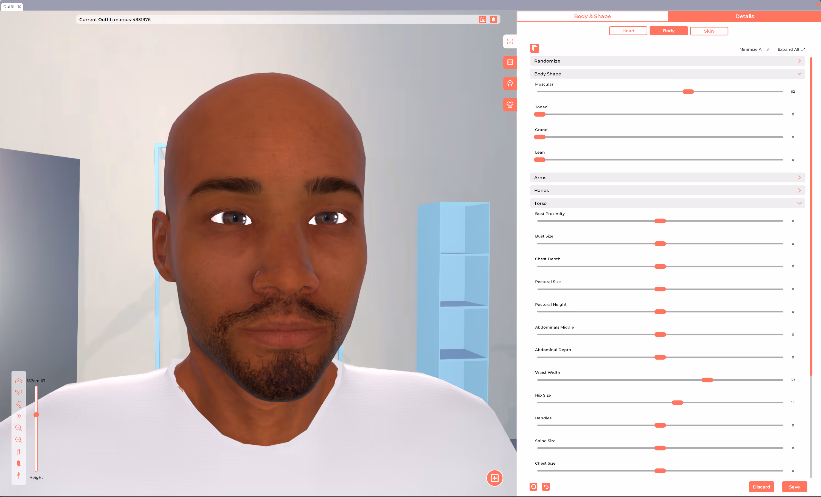Adjust the Bust Proximity slider

click(x=660, y=221)
